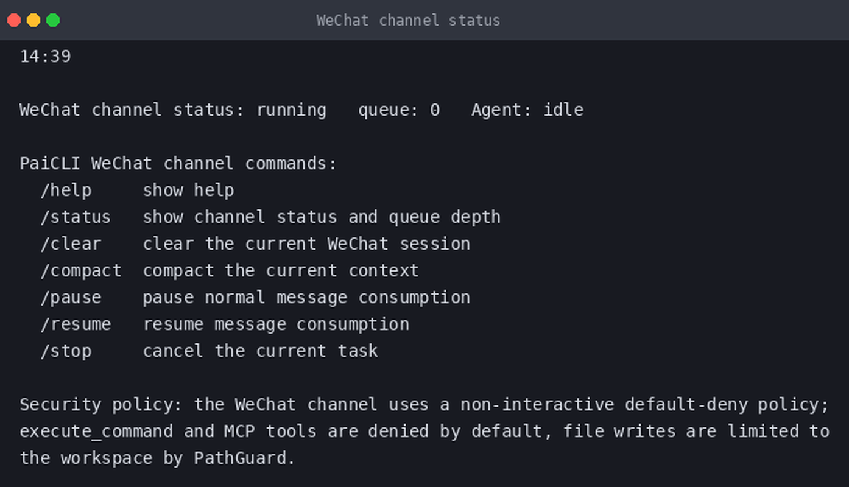Screen dimensions: 849x487
Task: Click the green maximize window button
Action: pyautogui.click(x=53, y=20)
